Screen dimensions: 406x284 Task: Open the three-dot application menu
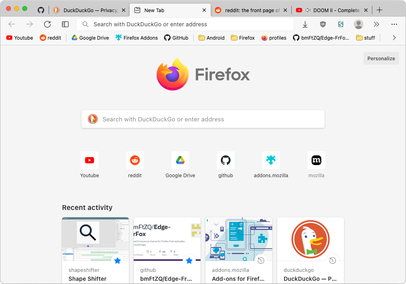pyautogui.click(x=394, y=24)
